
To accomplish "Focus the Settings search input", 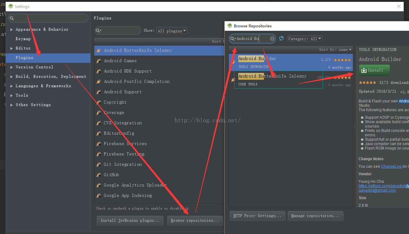I will click(x=48, y=18).
